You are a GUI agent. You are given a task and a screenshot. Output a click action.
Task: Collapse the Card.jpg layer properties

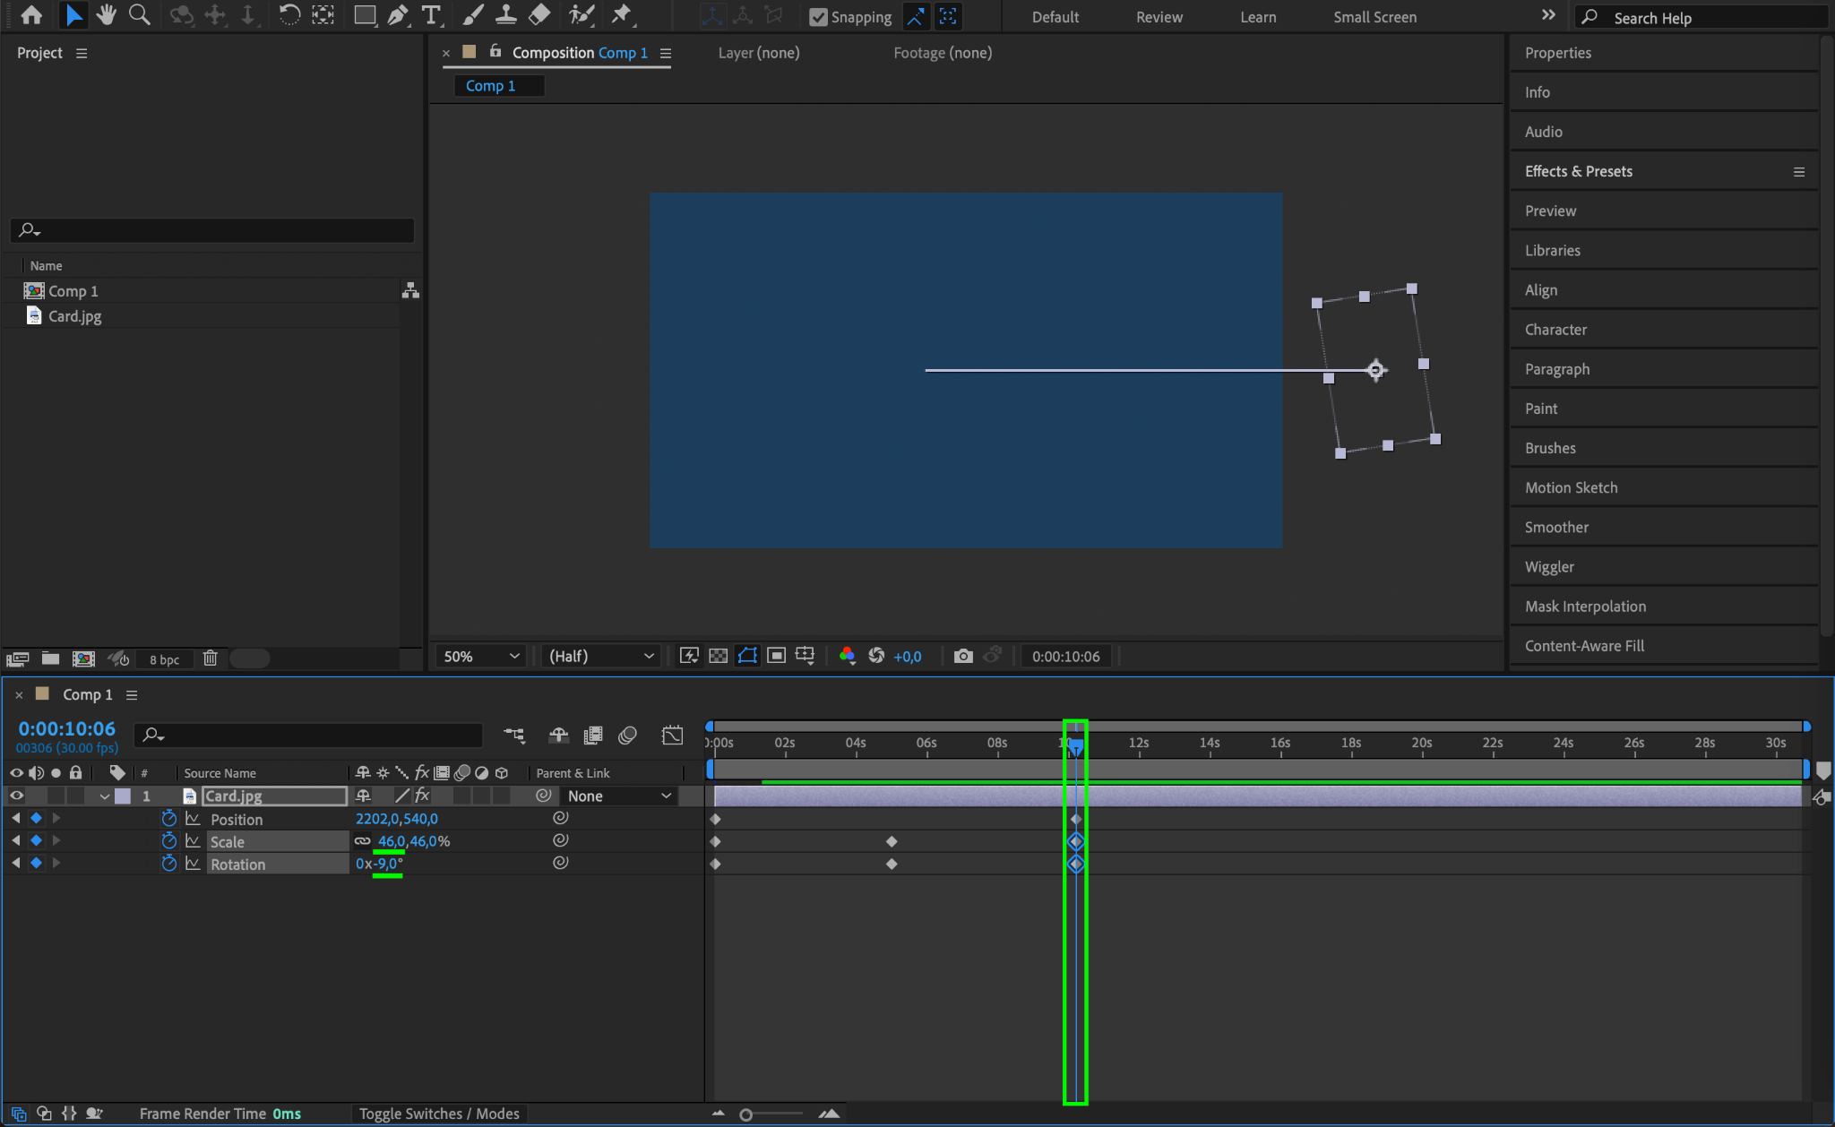coord(105,796)
